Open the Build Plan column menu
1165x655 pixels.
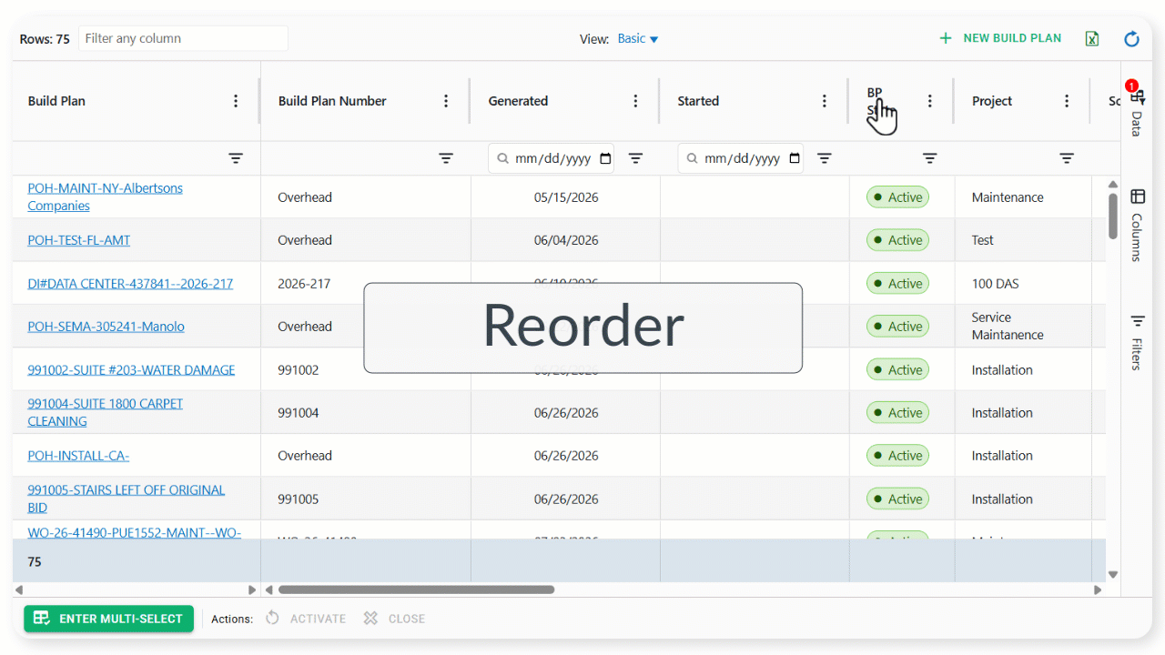236,101
